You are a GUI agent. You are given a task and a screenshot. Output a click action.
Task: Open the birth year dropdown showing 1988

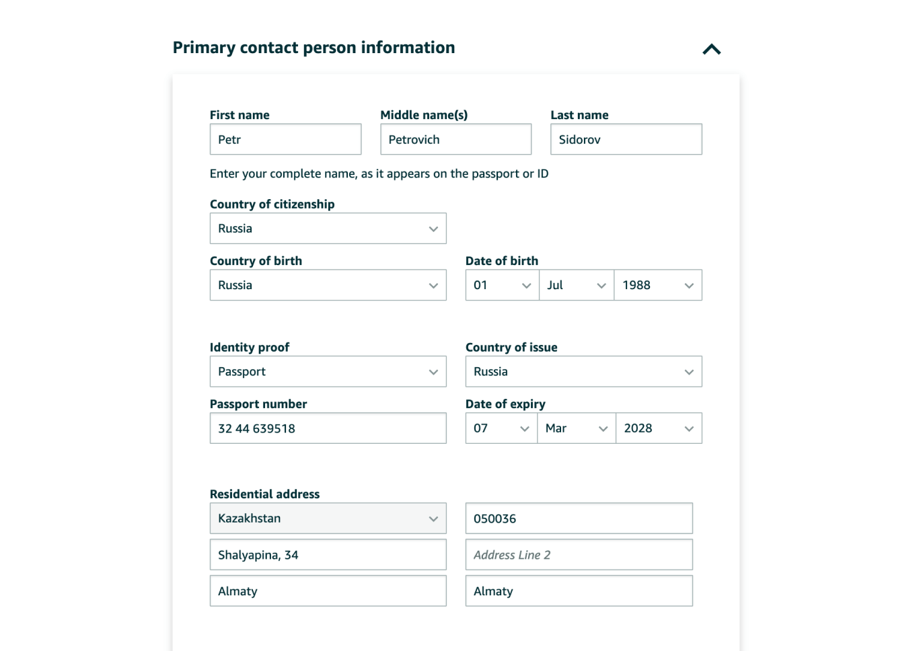pos(657,285)
